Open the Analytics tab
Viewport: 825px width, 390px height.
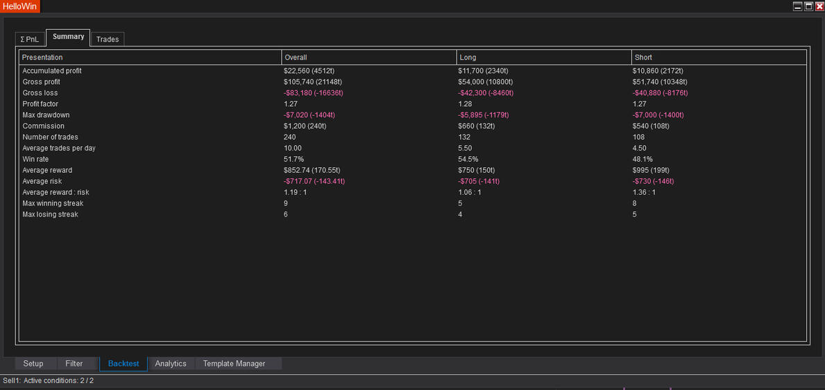click(171, 364)
